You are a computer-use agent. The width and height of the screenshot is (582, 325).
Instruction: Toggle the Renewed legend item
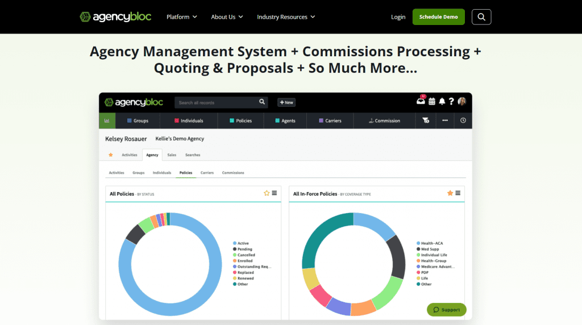click(243, 278)
